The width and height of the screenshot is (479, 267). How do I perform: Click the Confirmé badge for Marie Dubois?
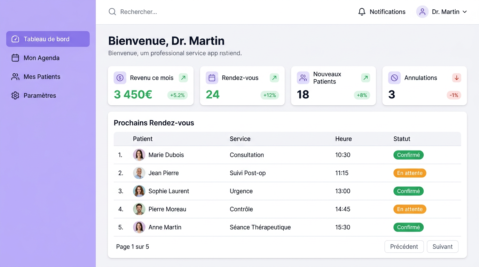point(408,155)
